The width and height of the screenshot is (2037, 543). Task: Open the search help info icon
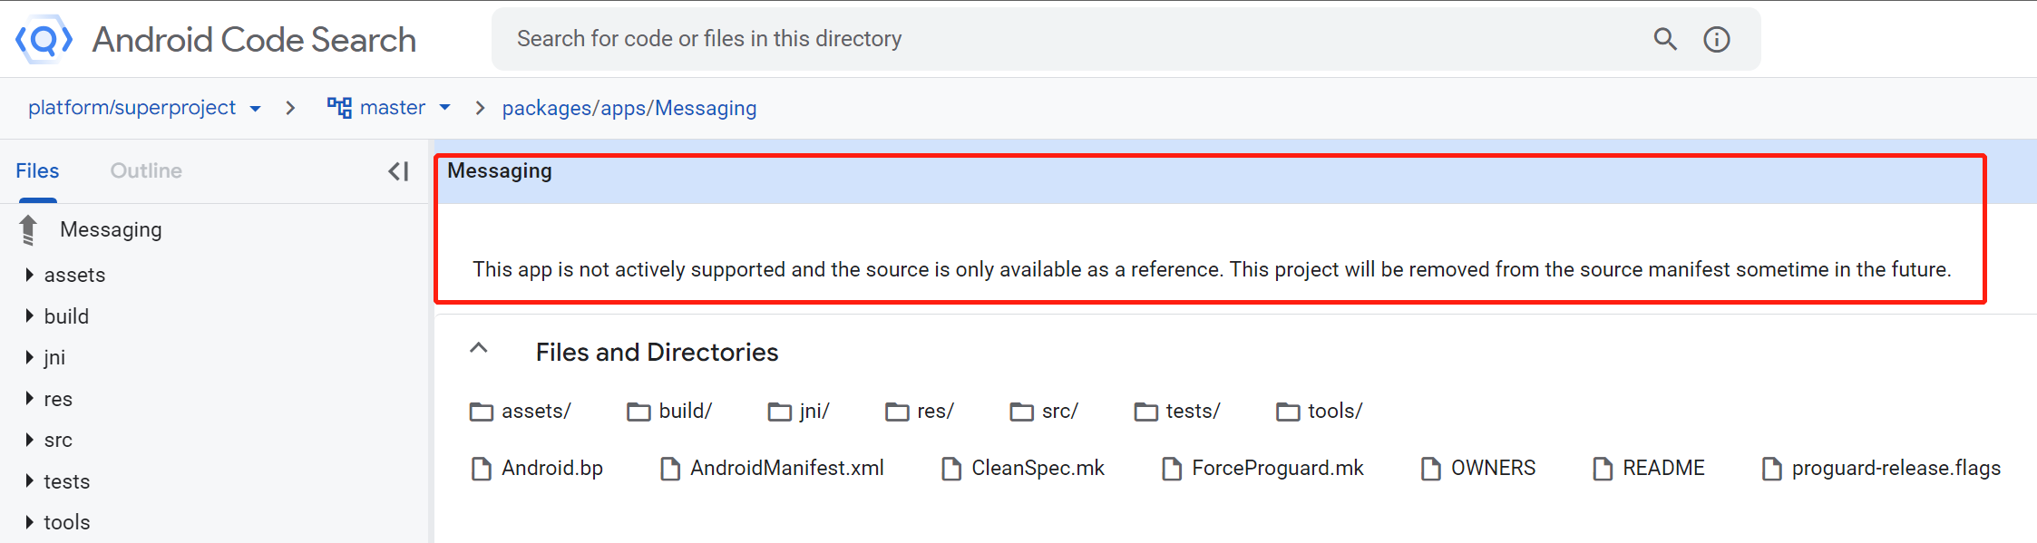(x=1716, y=39)
